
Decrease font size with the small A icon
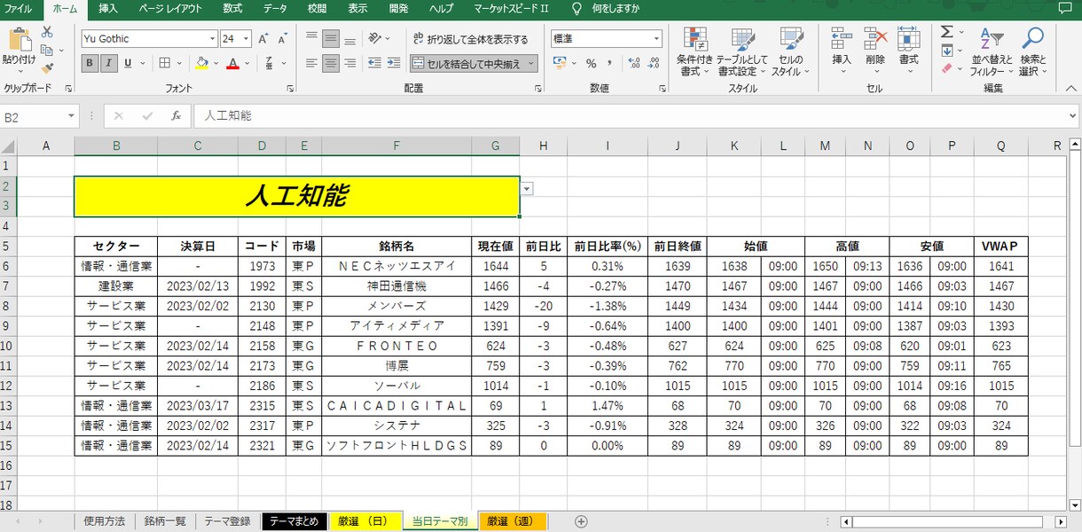281,39
